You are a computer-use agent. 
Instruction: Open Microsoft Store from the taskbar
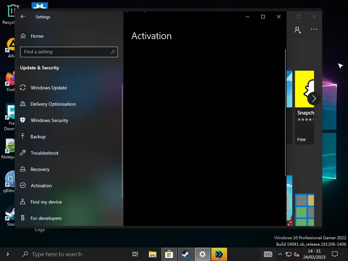point(169,254)
